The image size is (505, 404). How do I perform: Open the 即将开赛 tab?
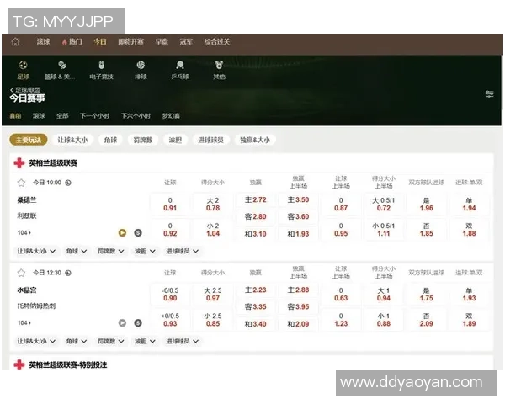tap(130, 41)
